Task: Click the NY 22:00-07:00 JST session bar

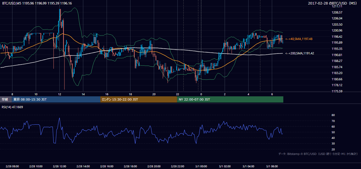Action: (x=230, y=99)
